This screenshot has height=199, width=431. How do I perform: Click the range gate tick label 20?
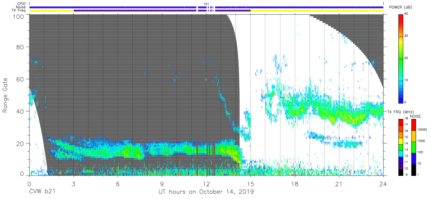point(21,144)
